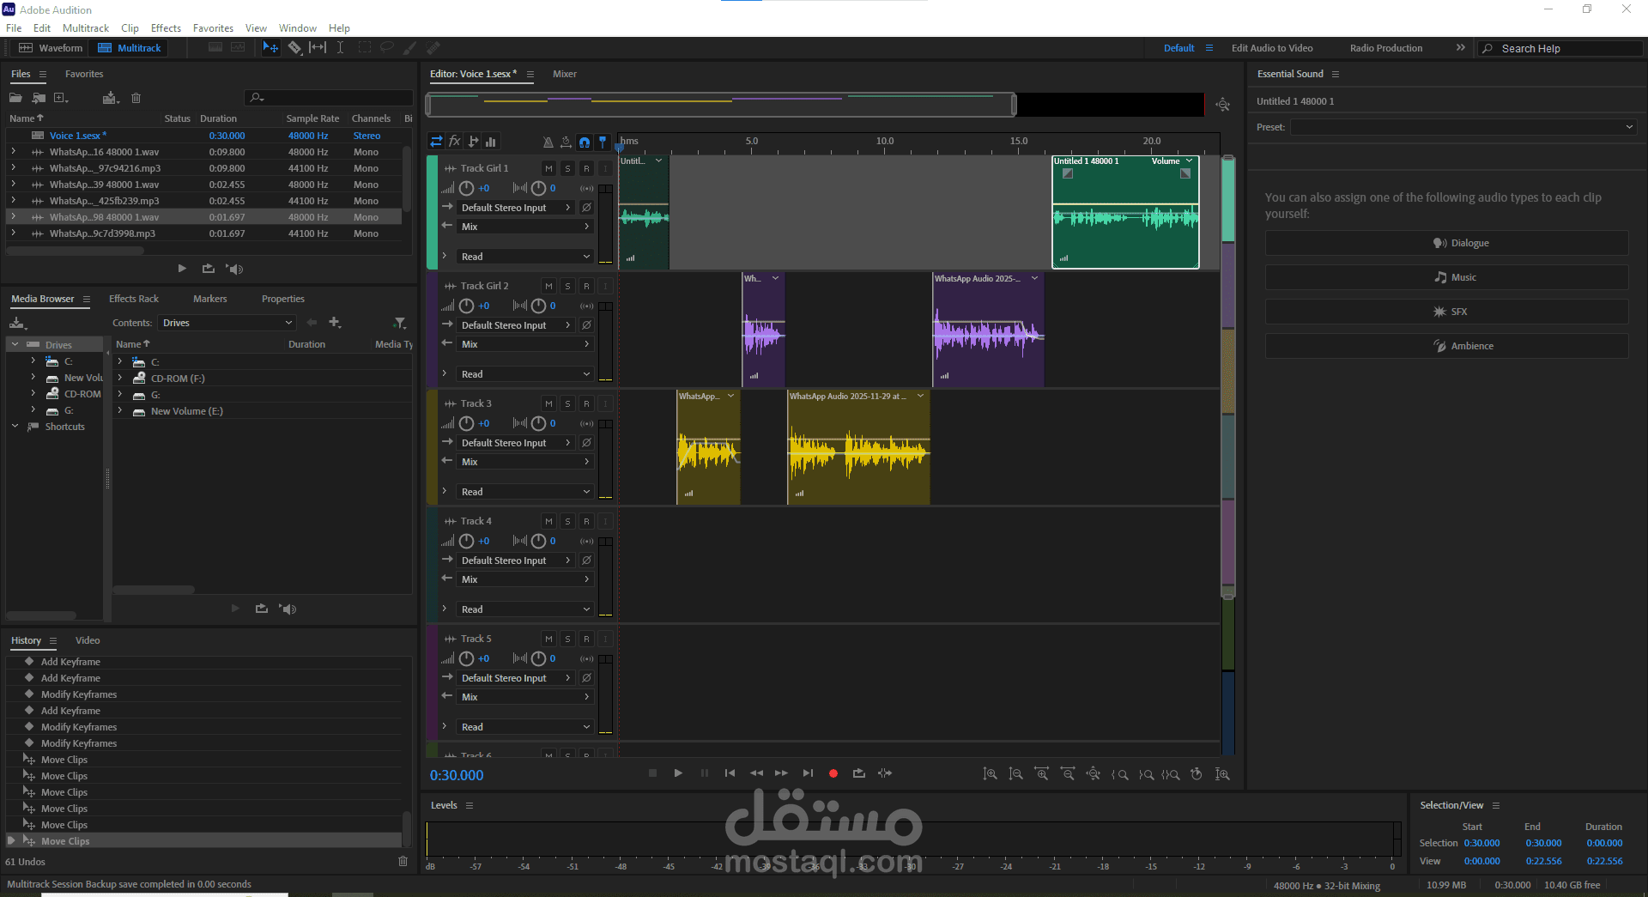Click the Stop button in the transport bar

point(652,773)
